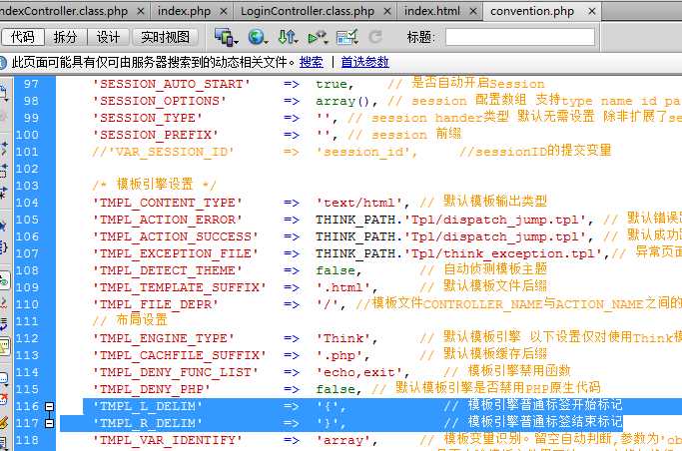Screen dimensions: 682x451
Task: Select line number 110 in the gutter
Action: (x=27, y=304)
